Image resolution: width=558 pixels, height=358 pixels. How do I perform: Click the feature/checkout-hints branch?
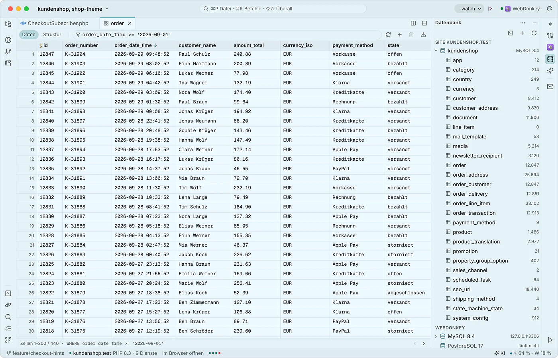pyautogui.click(x=35, y=353)
